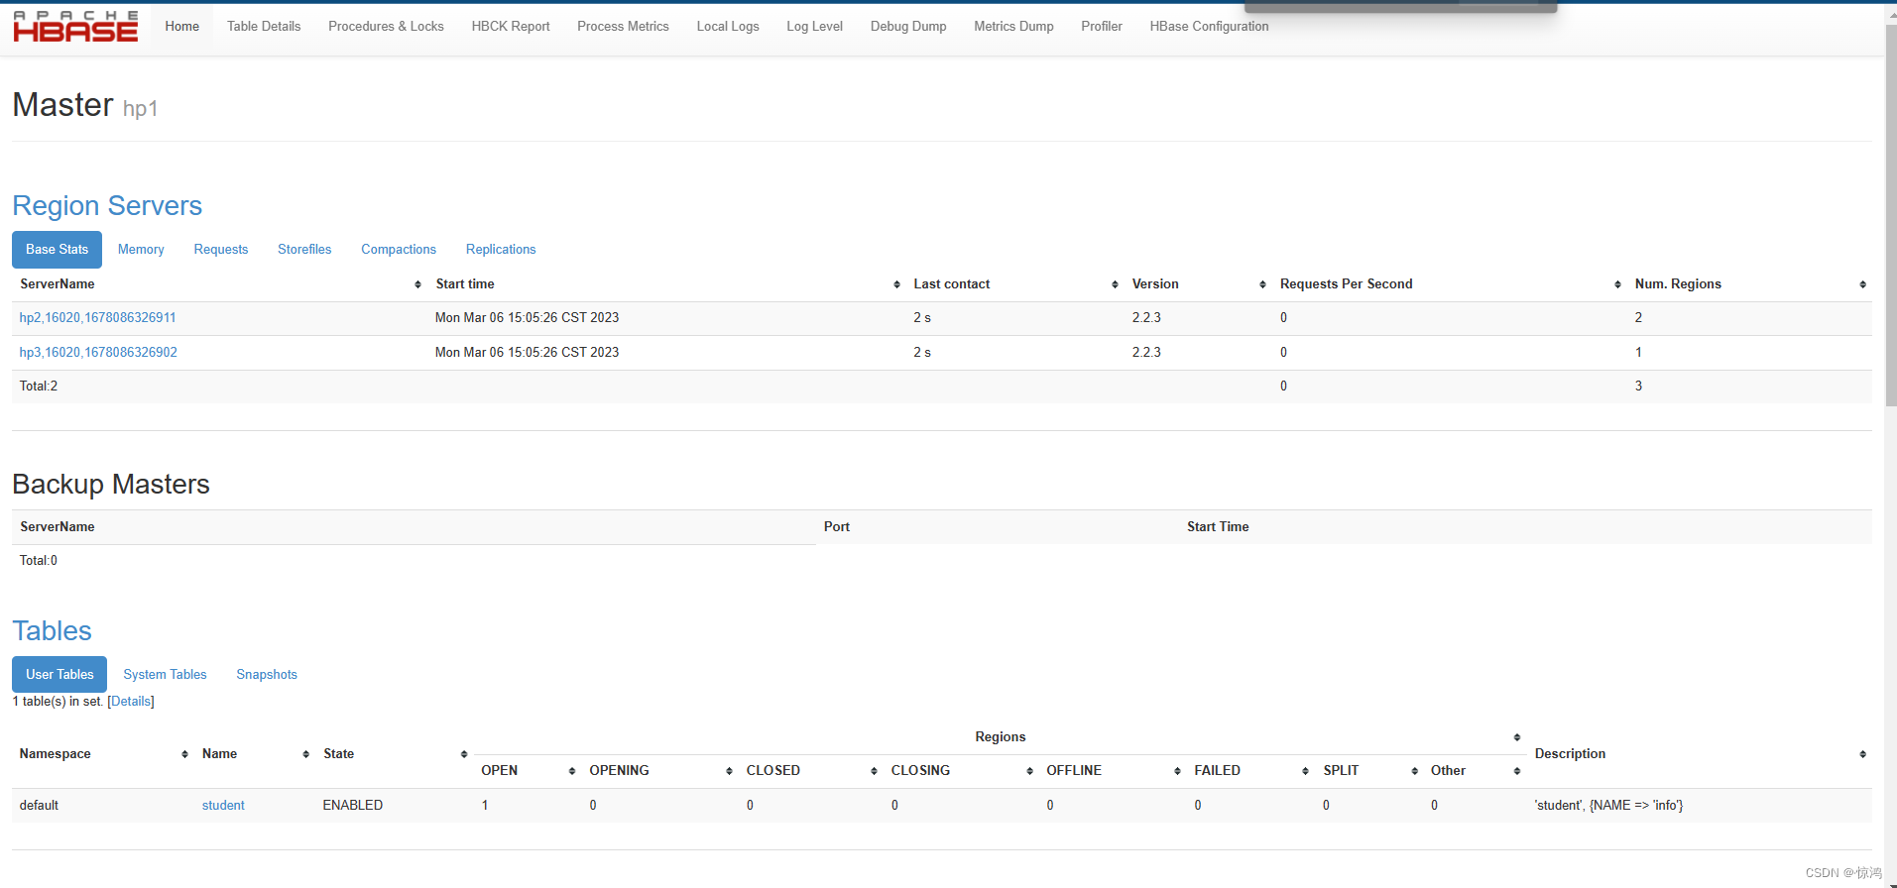Open Table Details page
Screen dimensions: 1897x888
click(x=264, y=27)
